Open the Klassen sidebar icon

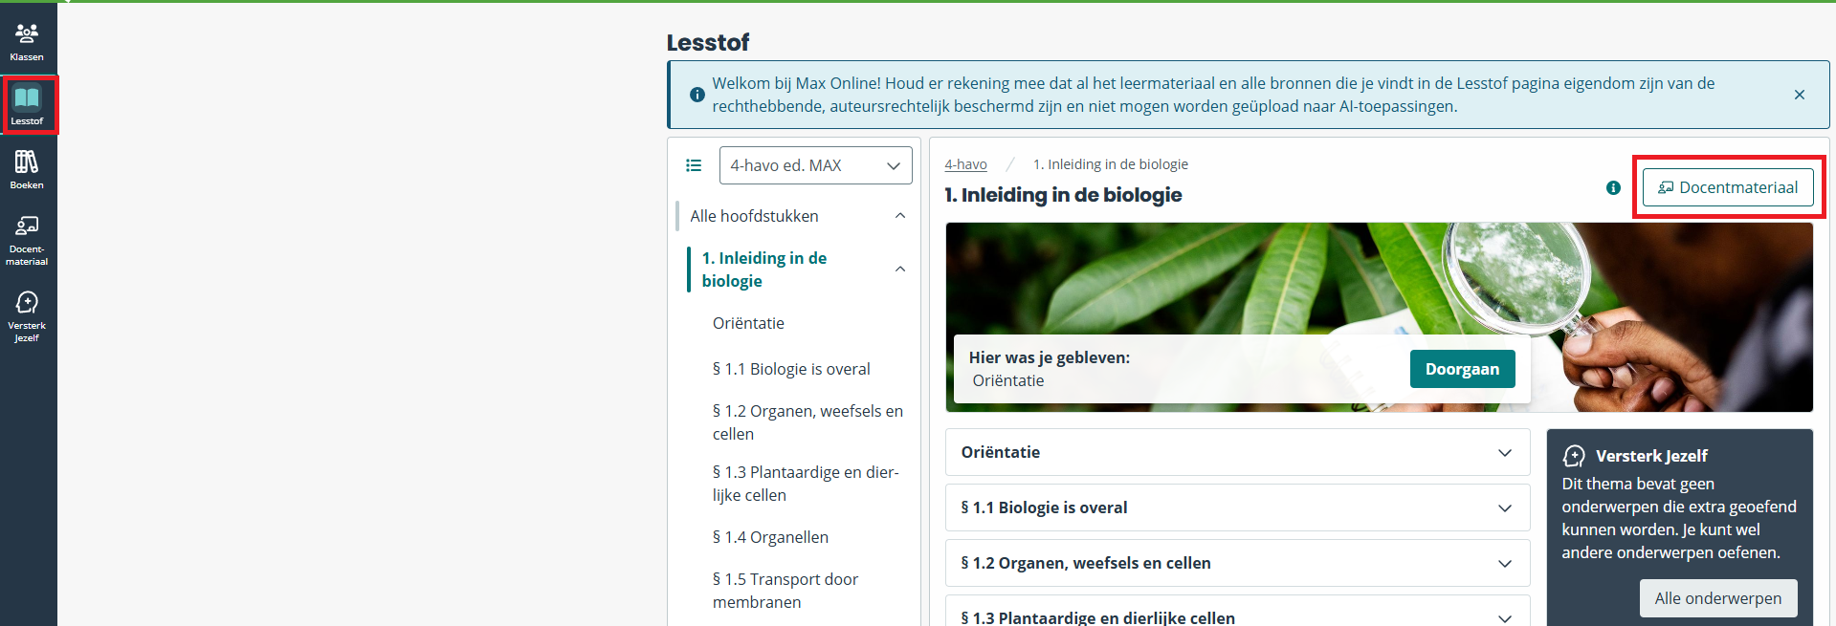(x=27, y=42)
